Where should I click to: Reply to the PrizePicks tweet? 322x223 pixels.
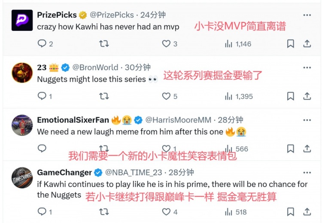click(42, 43)
